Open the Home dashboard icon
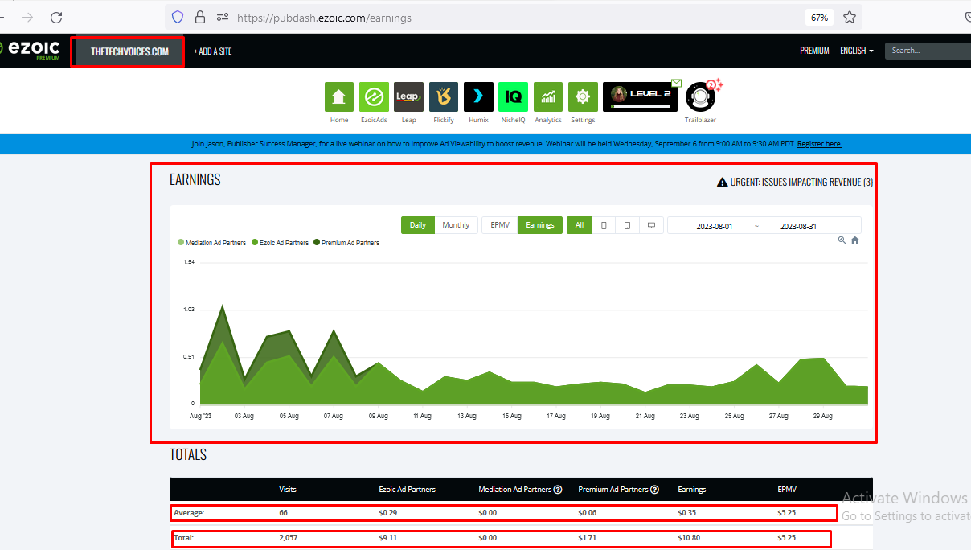The image size is (971, 550). tap(339, 97)
